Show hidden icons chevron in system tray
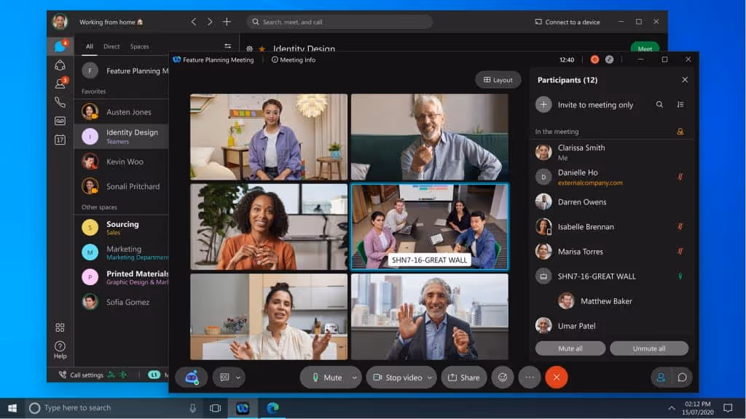The width and height of the screenshot is (746, 419). [x=671, y=407]
